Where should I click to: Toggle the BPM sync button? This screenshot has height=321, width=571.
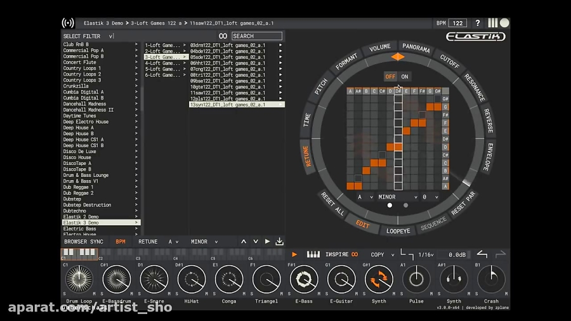point(120,242)
